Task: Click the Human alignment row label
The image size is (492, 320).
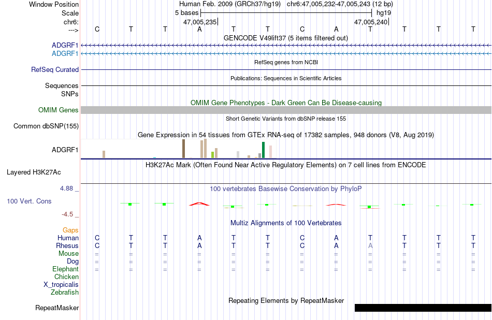Action: pos(68,238)
